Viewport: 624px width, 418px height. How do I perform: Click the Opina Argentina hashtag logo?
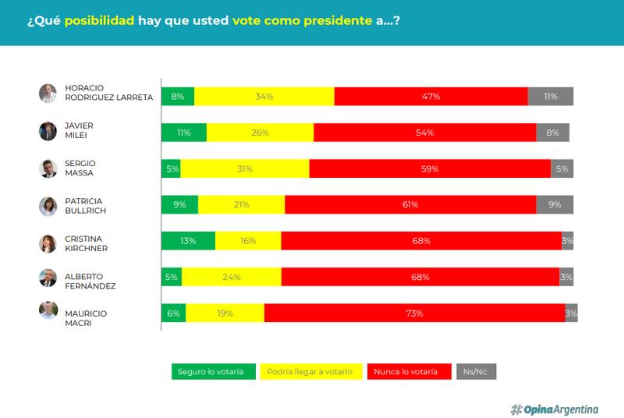[x=555, y=409]
